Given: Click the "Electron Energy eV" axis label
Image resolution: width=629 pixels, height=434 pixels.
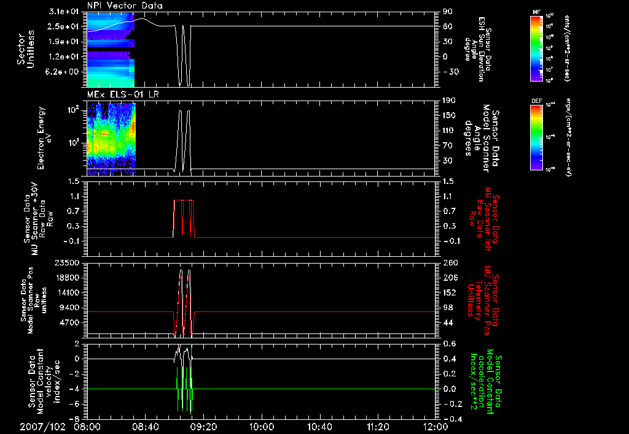Looking at the screenshot, I should (x=44, y=138).
